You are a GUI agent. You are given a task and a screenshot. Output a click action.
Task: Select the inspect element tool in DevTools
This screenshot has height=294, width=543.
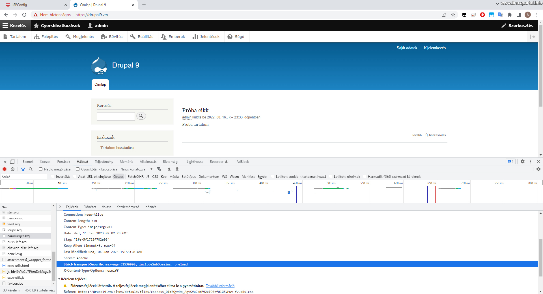4,161
